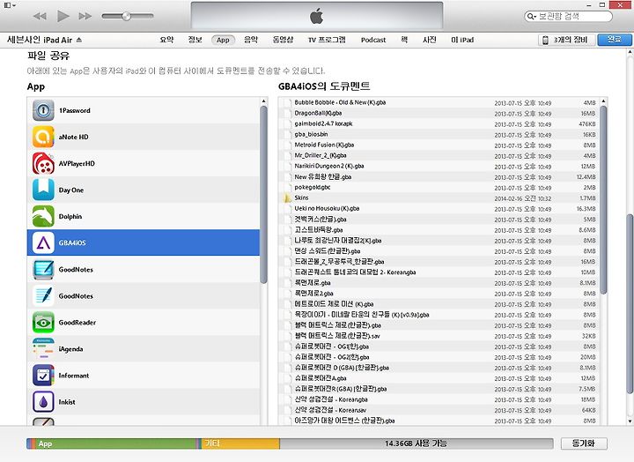Open the 정보 tab

point(195,40)
